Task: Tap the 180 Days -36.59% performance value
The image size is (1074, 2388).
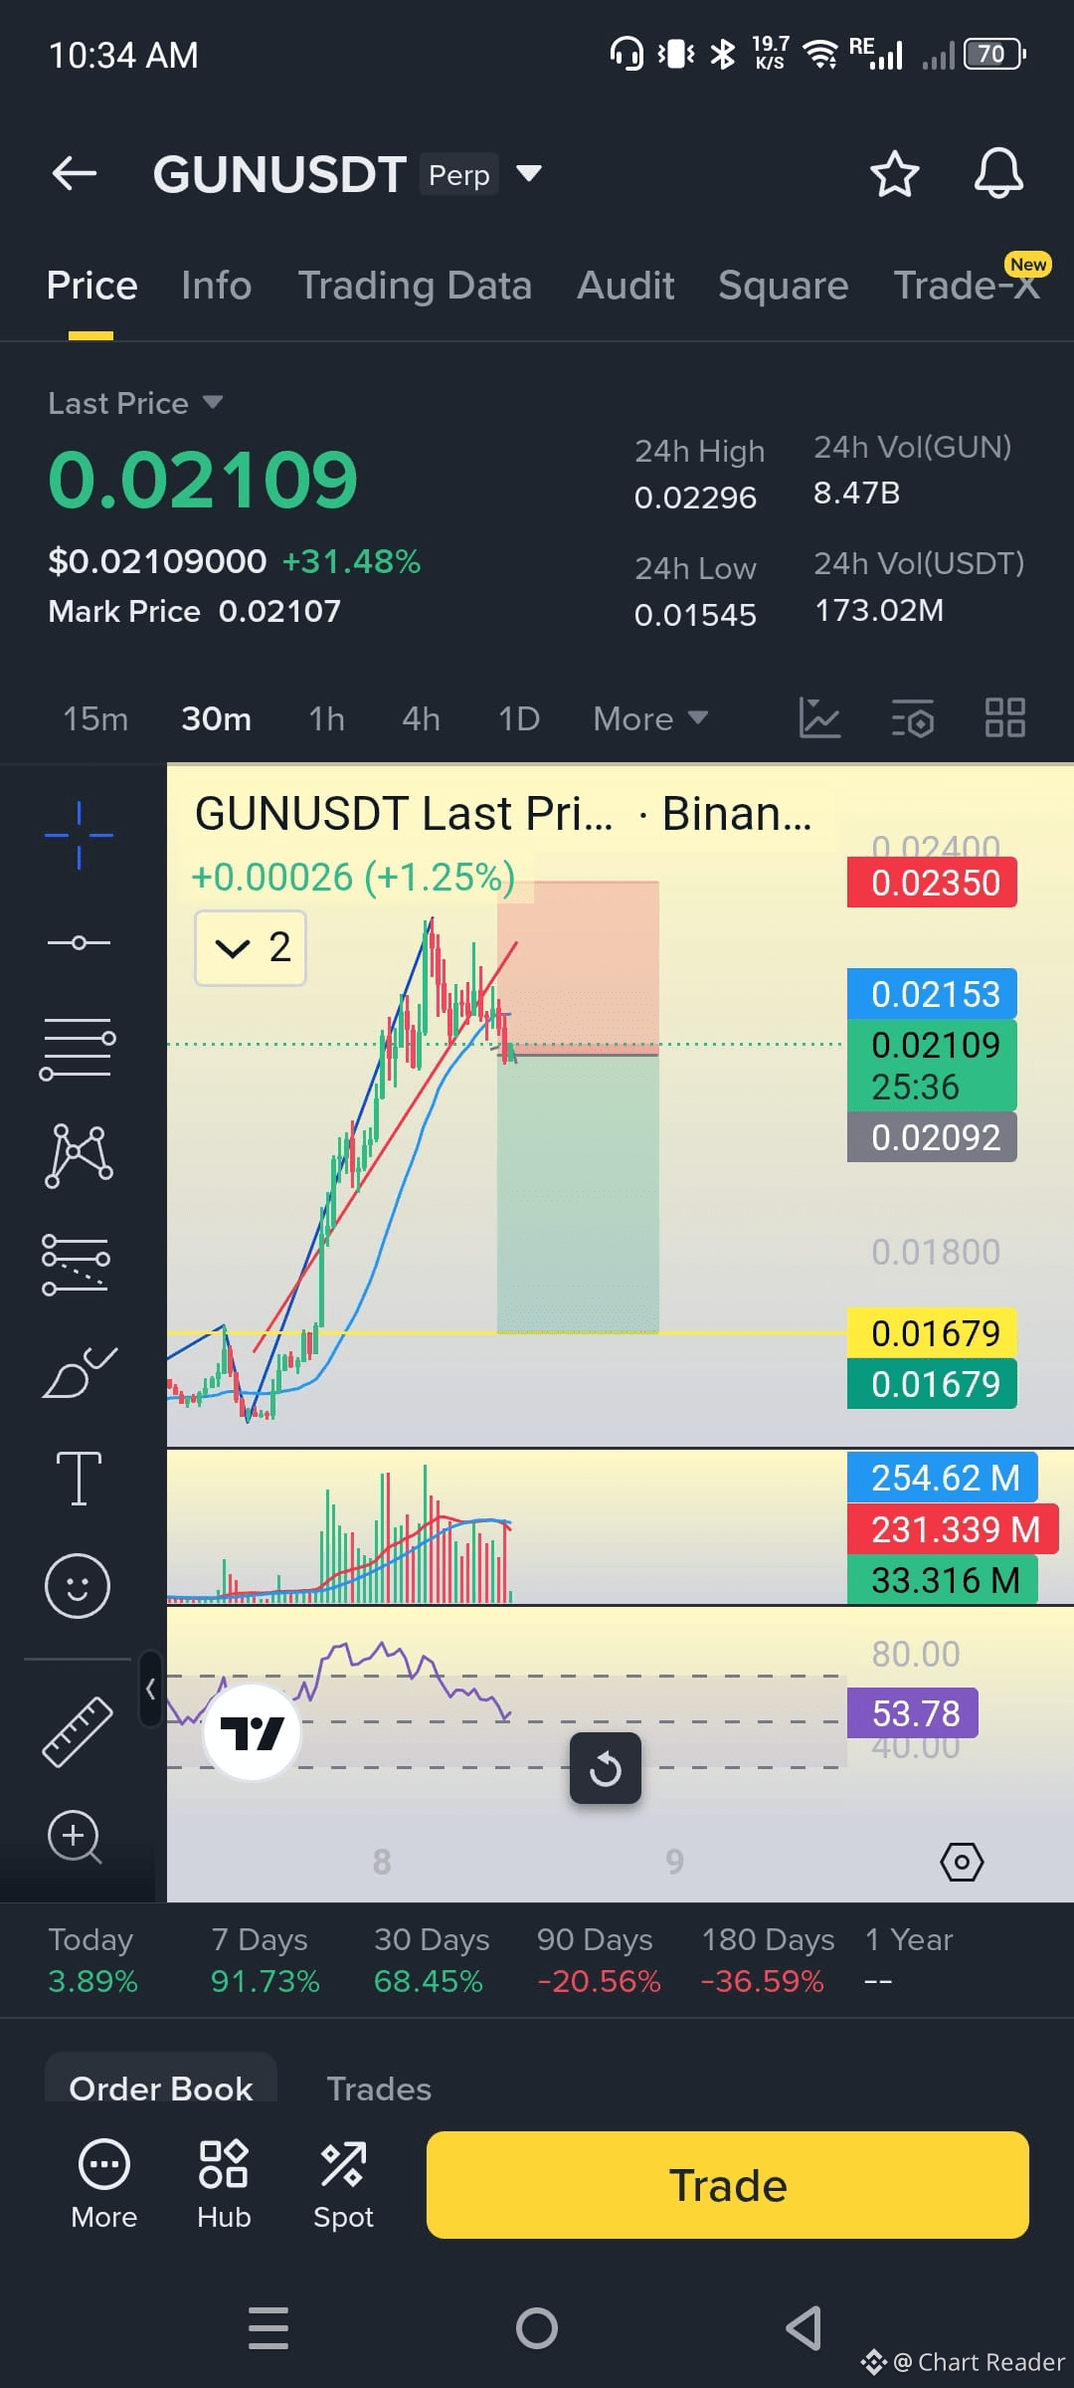Action: pyautogui.click(x=763, y=1981)
